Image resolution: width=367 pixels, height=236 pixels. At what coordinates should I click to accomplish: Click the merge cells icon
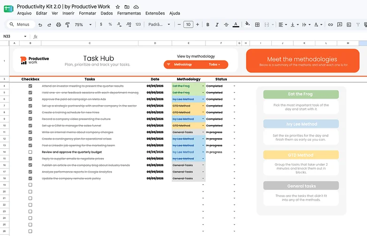(x=267, y=24)
